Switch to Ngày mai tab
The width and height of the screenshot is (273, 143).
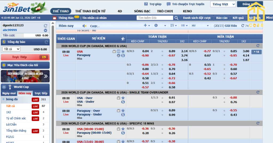(9, 93)
